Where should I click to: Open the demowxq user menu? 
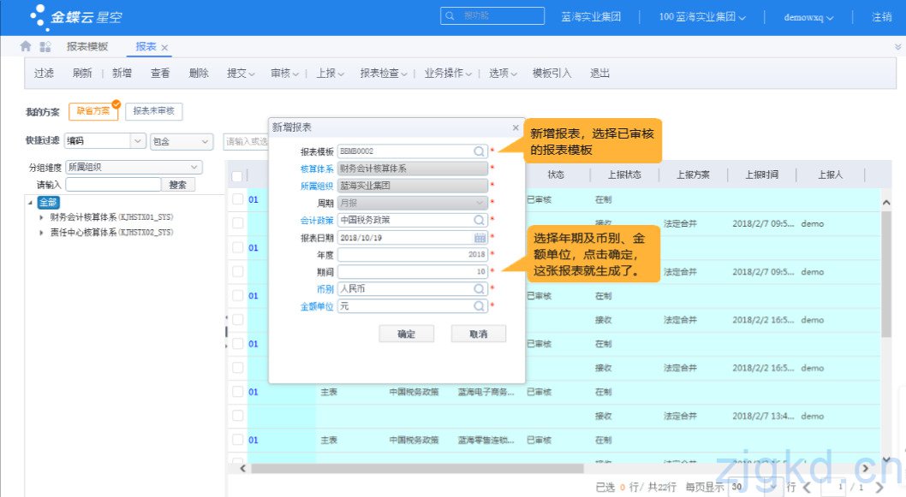tap(808, 17)
